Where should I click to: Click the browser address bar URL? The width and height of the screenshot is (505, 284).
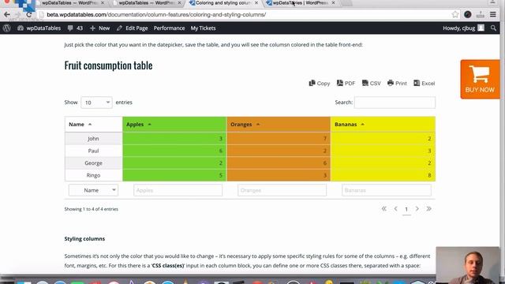[156, 14]
